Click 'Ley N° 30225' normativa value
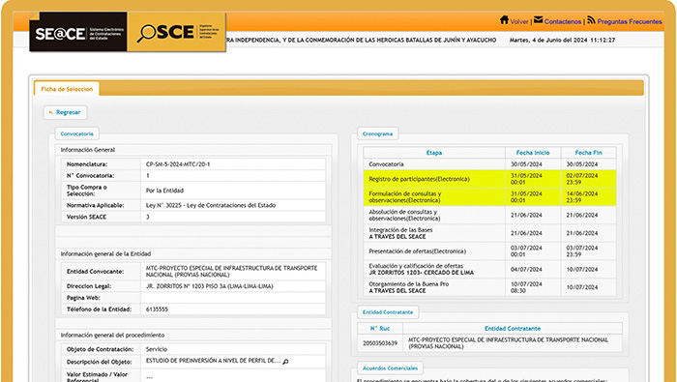Image resolution: width=677 pixels, height=382 pixels. (x=211, y=205)
